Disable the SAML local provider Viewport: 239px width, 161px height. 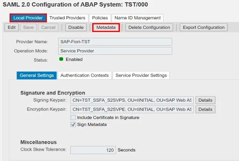tap(76, 27)
